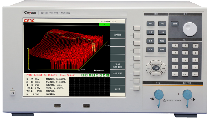Click the 返回 return softkey

pyautogui.click(x=117, y=89)
